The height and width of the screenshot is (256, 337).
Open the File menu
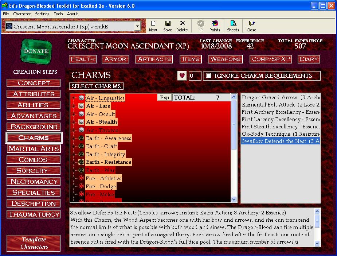6,14
